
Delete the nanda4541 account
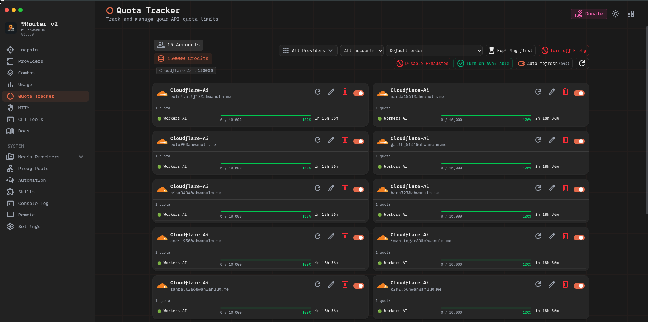[565, 92]
